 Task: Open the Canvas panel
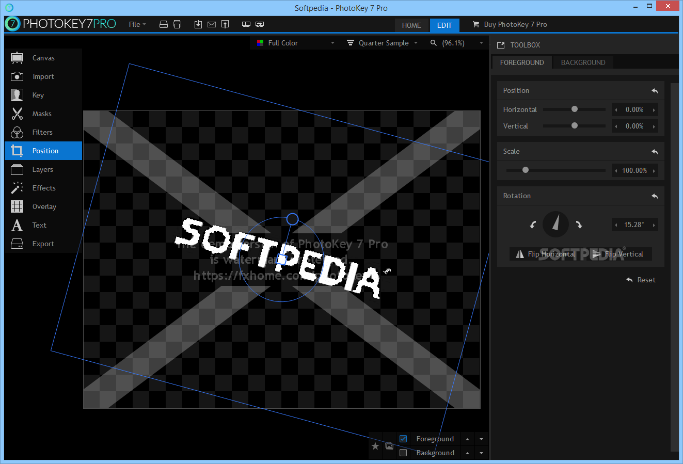[x=43, y=58]
